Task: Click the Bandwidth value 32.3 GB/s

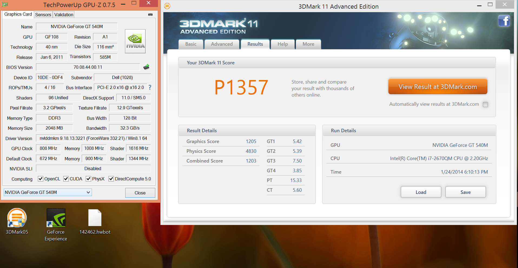Action: pos(130,128)
